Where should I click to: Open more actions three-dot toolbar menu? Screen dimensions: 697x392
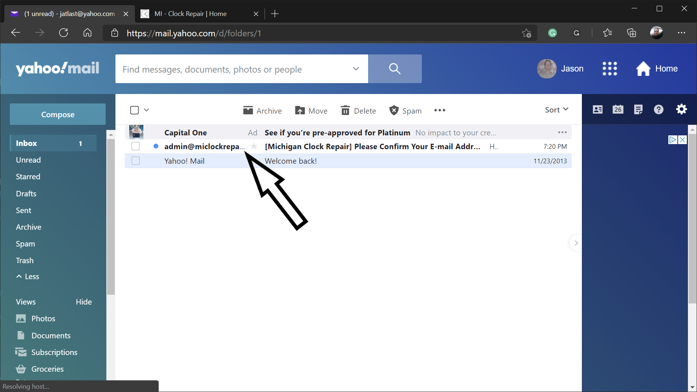coord(440,110)
